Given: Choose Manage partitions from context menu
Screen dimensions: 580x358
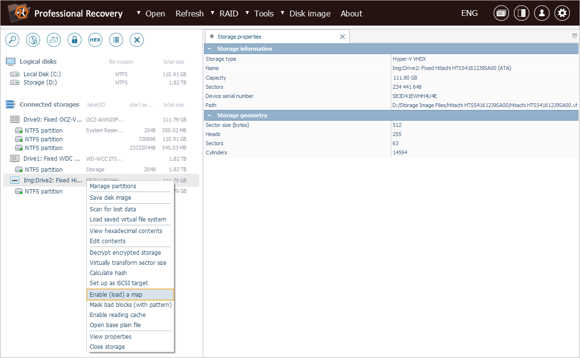Looking at the screenshot, I should pyautogui.click(x=130, y=186).
